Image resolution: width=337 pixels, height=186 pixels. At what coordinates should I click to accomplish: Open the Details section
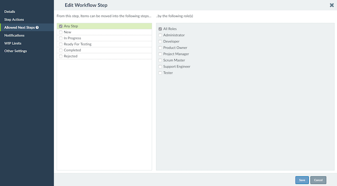(10, 12)
